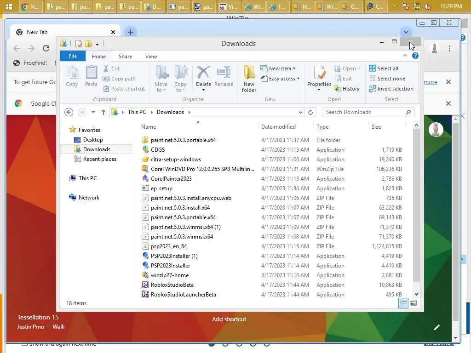This screenshot has width=471, height=353.
Task: Go up one folder level arrow
Action: (103, 112)
